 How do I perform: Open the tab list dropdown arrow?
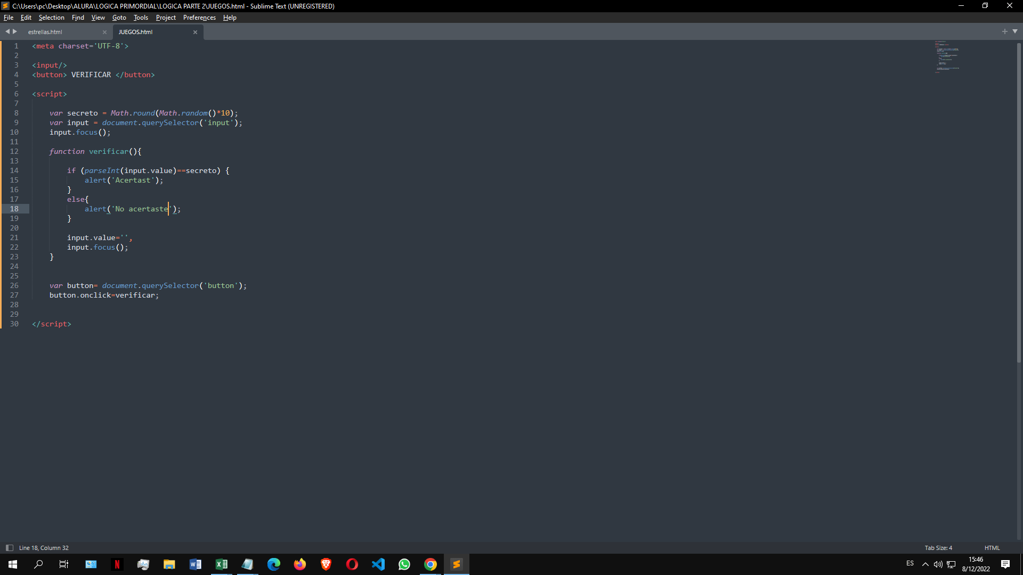pyautogui.click(x=1015, y=31)
